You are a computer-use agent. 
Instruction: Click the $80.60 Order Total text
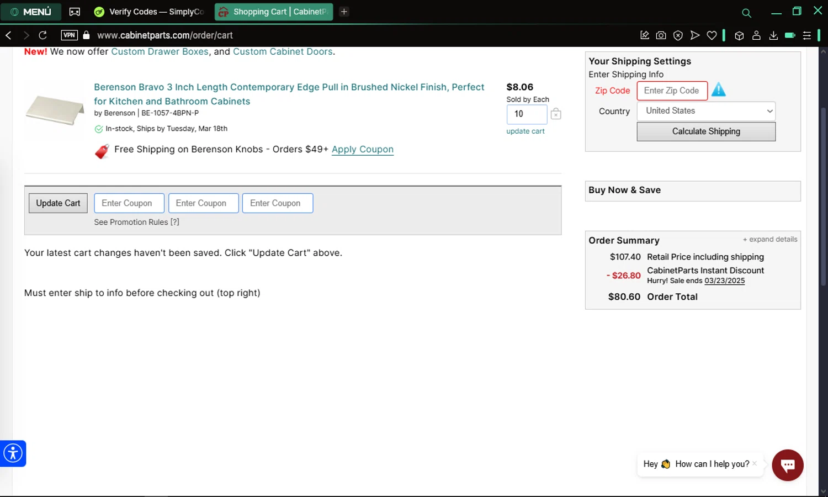[652, 297]
